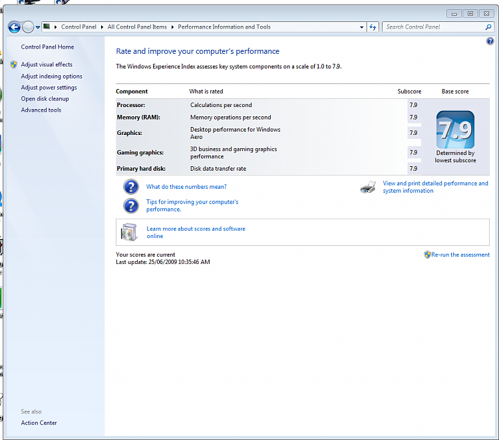Screen dimensions: 499x440
Task: Click the Processor row label
Action: tap(131, 105)
